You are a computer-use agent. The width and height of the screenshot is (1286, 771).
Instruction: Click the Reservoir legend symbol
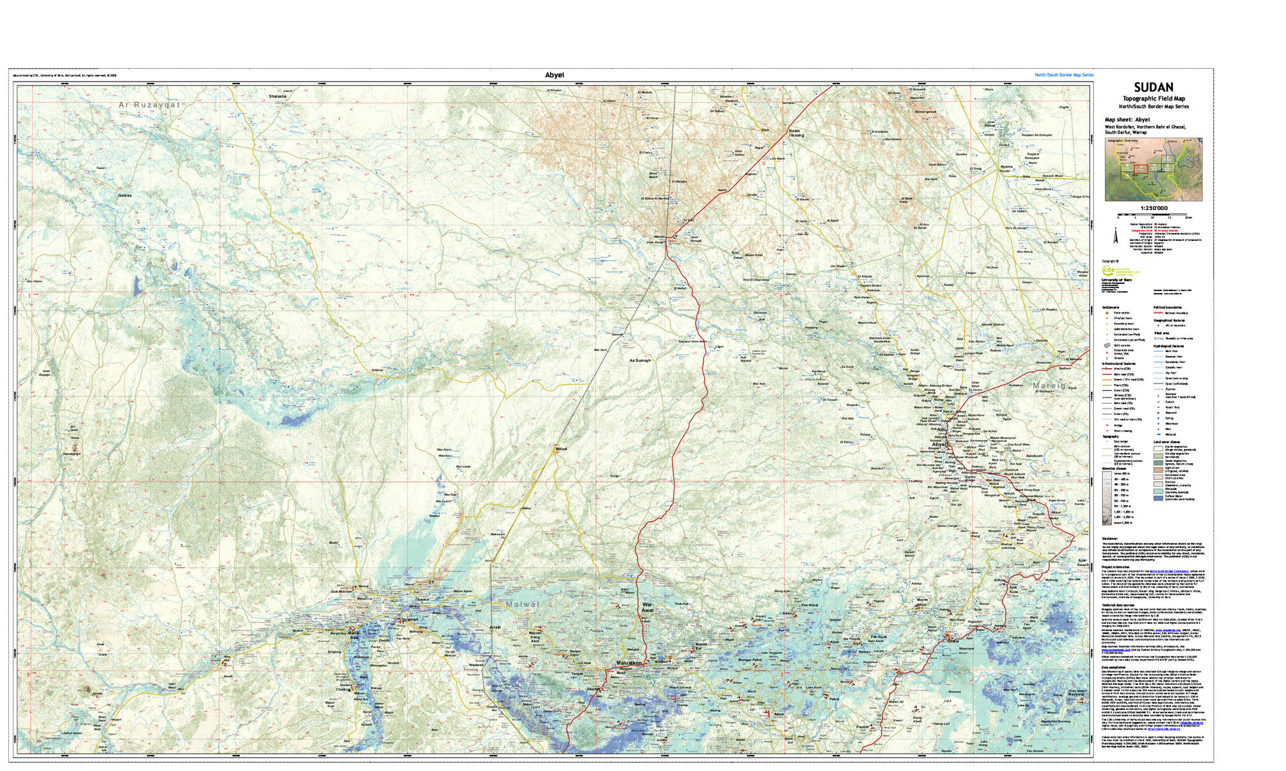(x=1158, y=413)
